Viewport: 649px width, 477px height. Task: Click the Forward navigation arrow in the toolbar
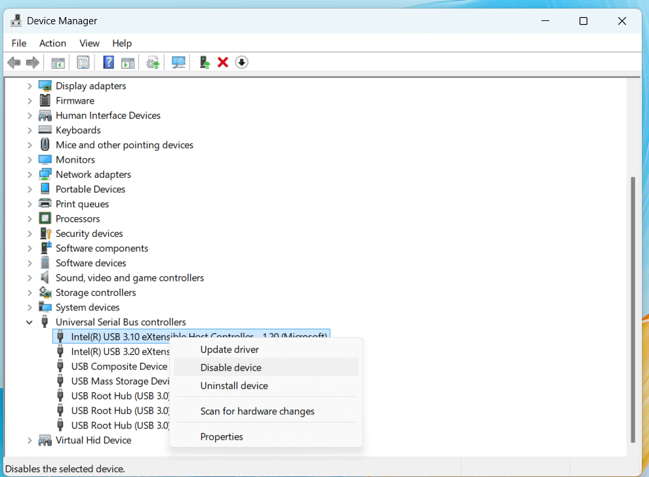click(x=32, y=62)
